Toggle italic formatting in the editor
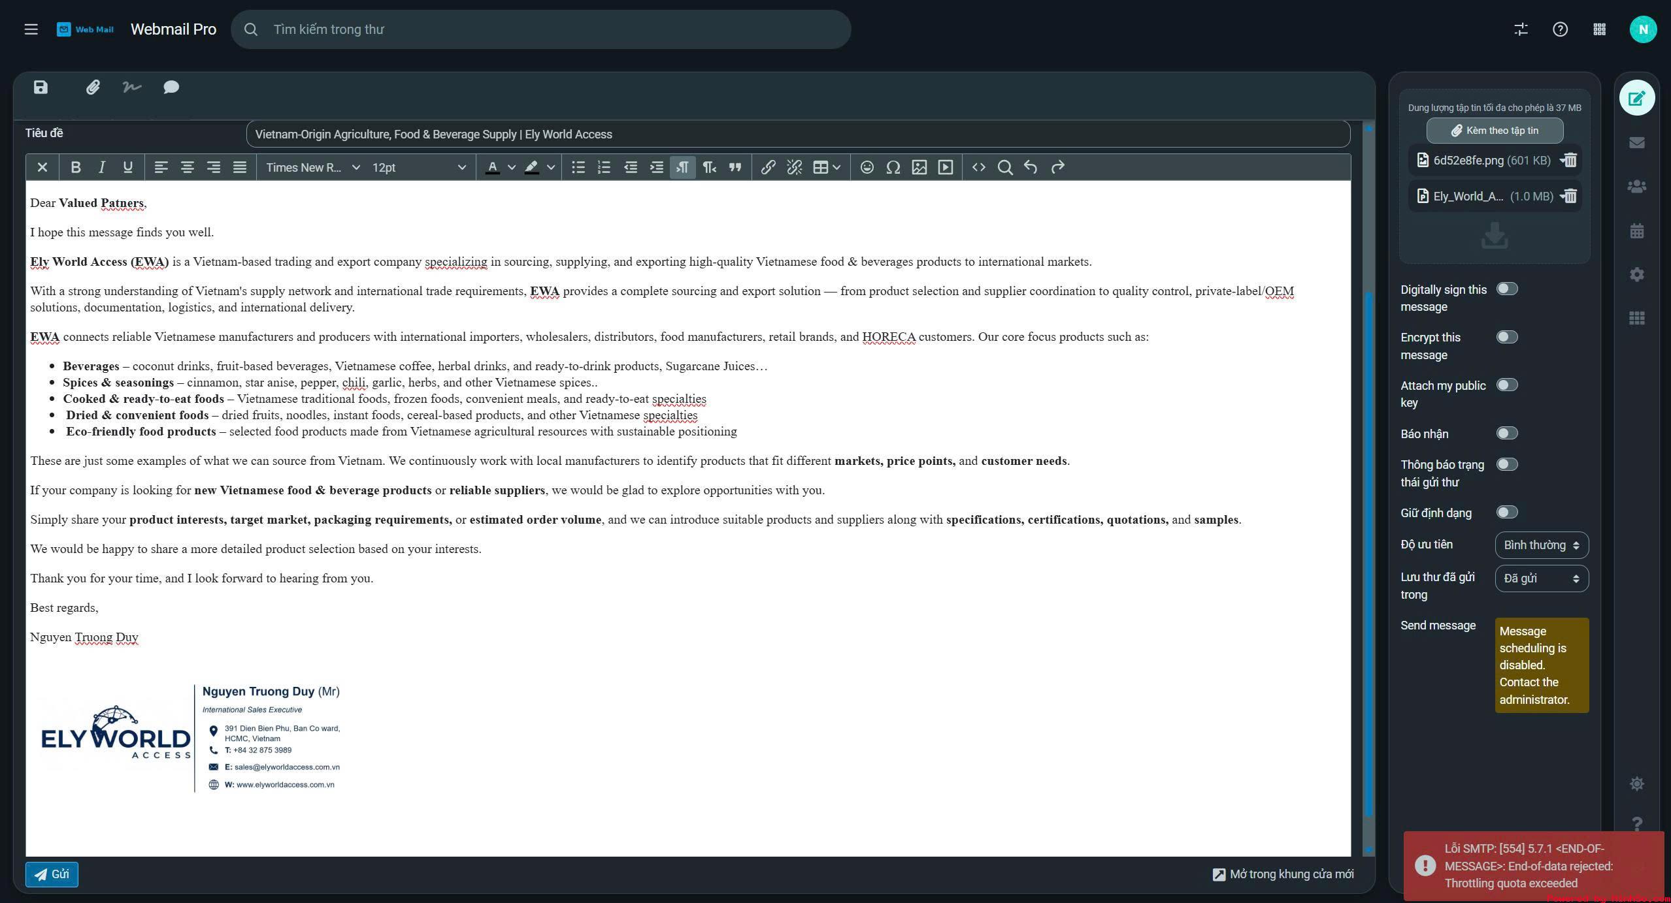The width and height of the screenshot is (1671, 903). click(101, 167)
